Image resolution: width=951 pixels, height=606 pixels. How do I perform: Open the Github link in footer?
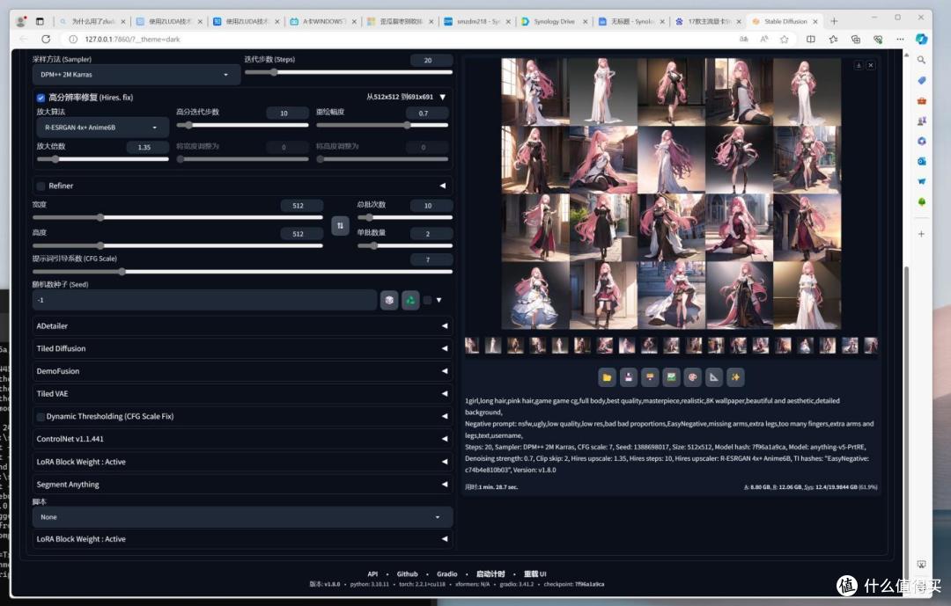click(407, 573)
